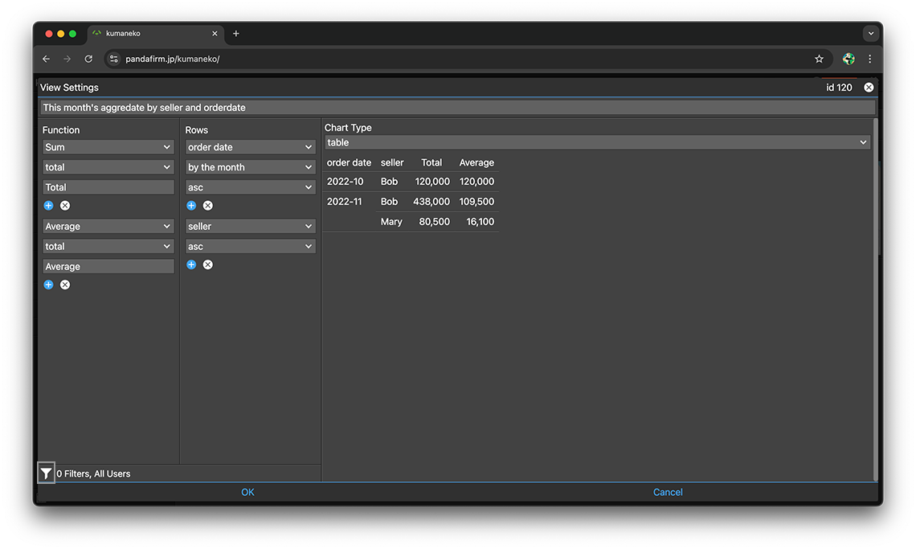Remove the Average function
The width and height of the screenshot is (916, 549).
[65, 285]
